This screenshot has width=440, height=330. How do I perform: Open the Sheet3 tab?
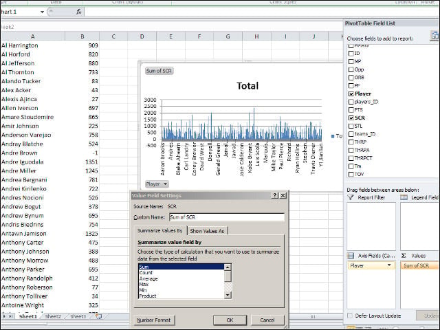(x=78, y=316)
